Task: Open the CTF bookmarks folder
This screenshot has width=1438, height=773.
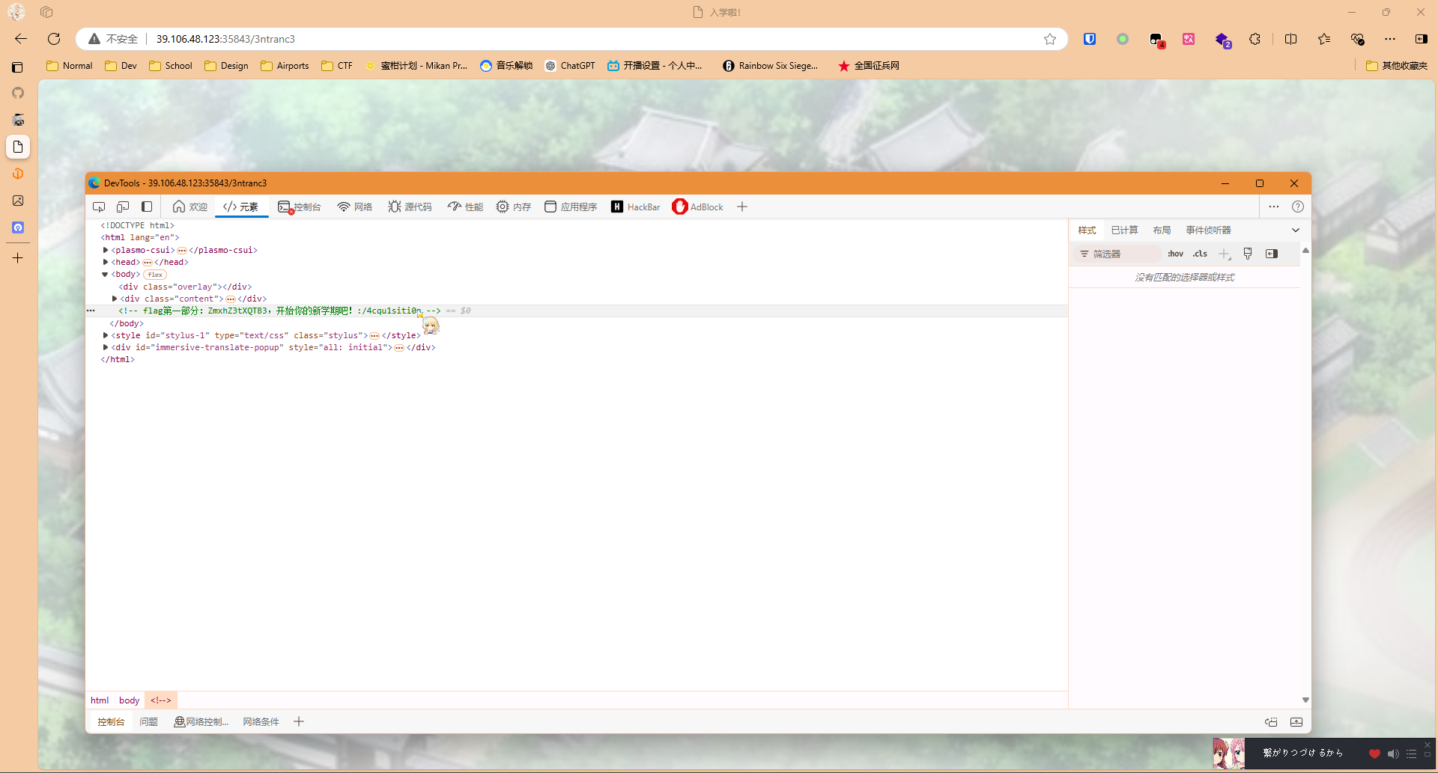Action: click(x=337, y=66)
